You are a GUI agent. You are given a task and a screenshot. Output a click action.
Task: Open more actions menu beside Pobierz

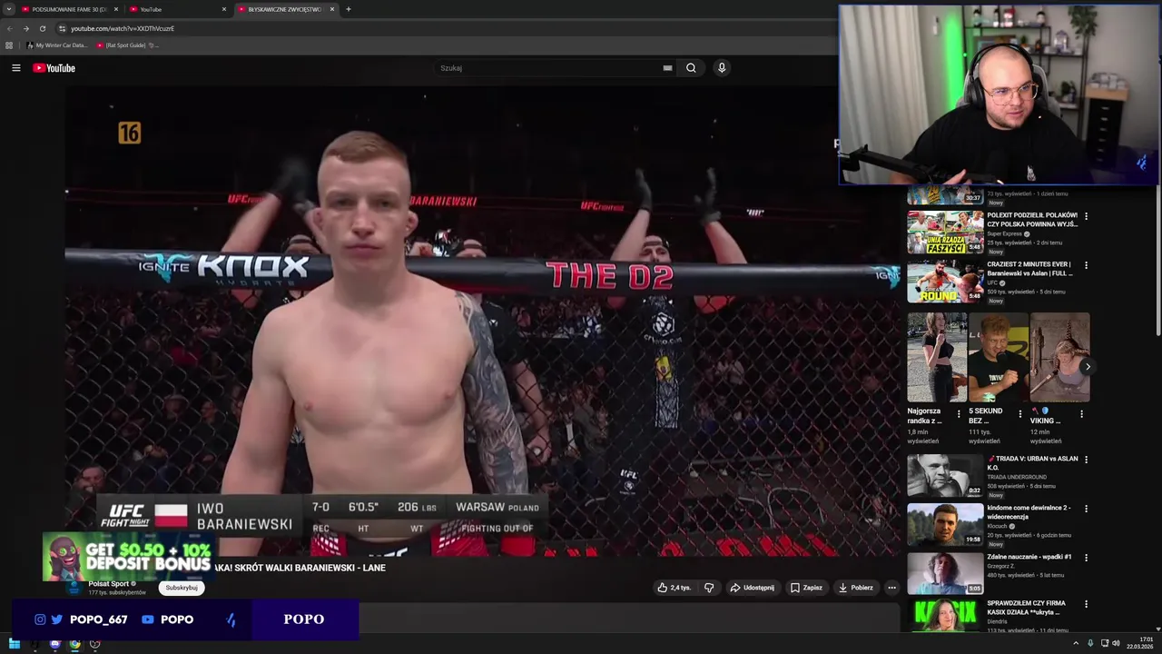coord(891,588)
